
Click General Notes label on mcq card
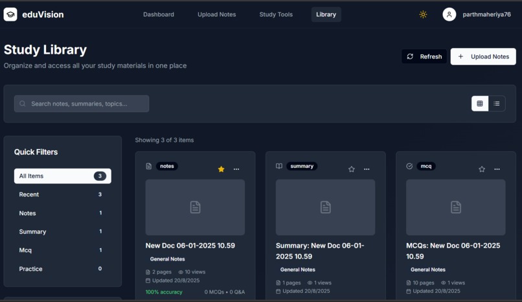[x=428, y=270]
